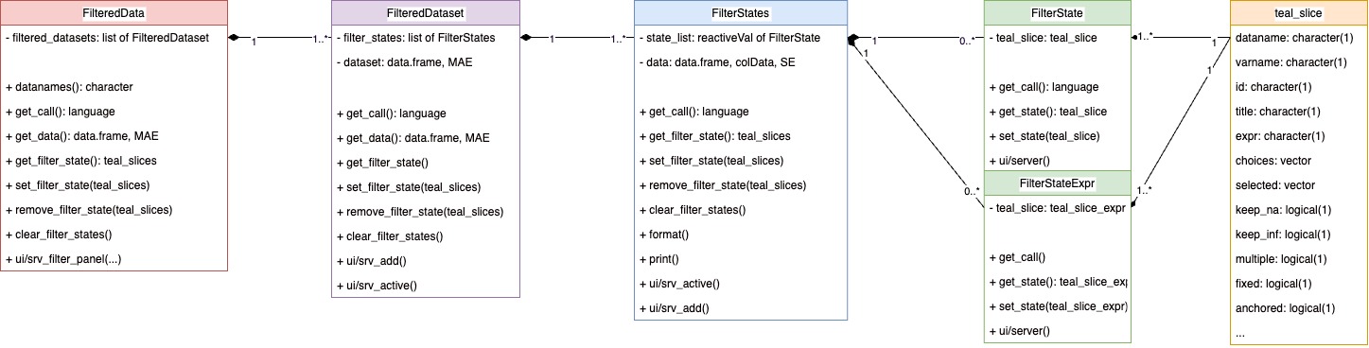This screenshot has height=348, width=1369.
Task: Click teal_slice: teal_slice_expr attribute
Action: (1057, 208)
